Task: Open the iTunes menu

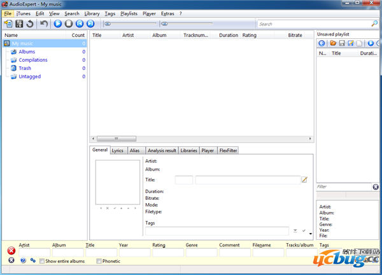Action: [x=24, y=13]
